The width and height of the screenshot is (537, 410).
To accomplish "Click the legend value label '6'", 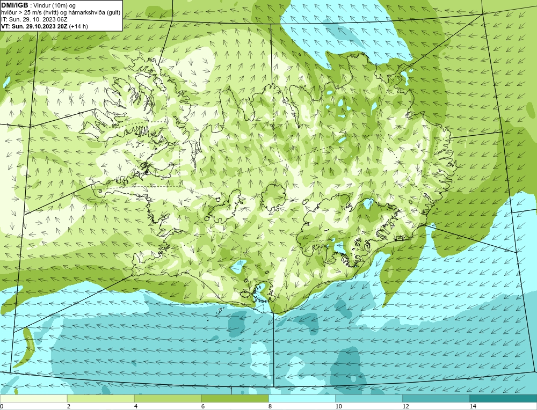I will click(x=203, y=406).
